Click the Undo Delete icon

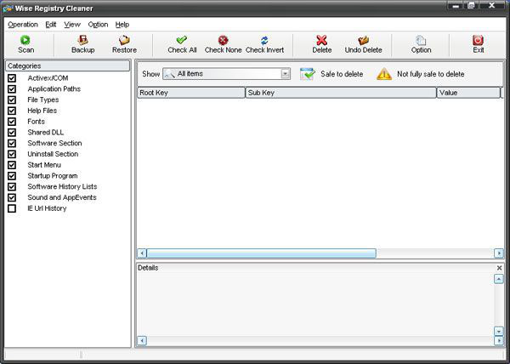[x=363, y=40]
